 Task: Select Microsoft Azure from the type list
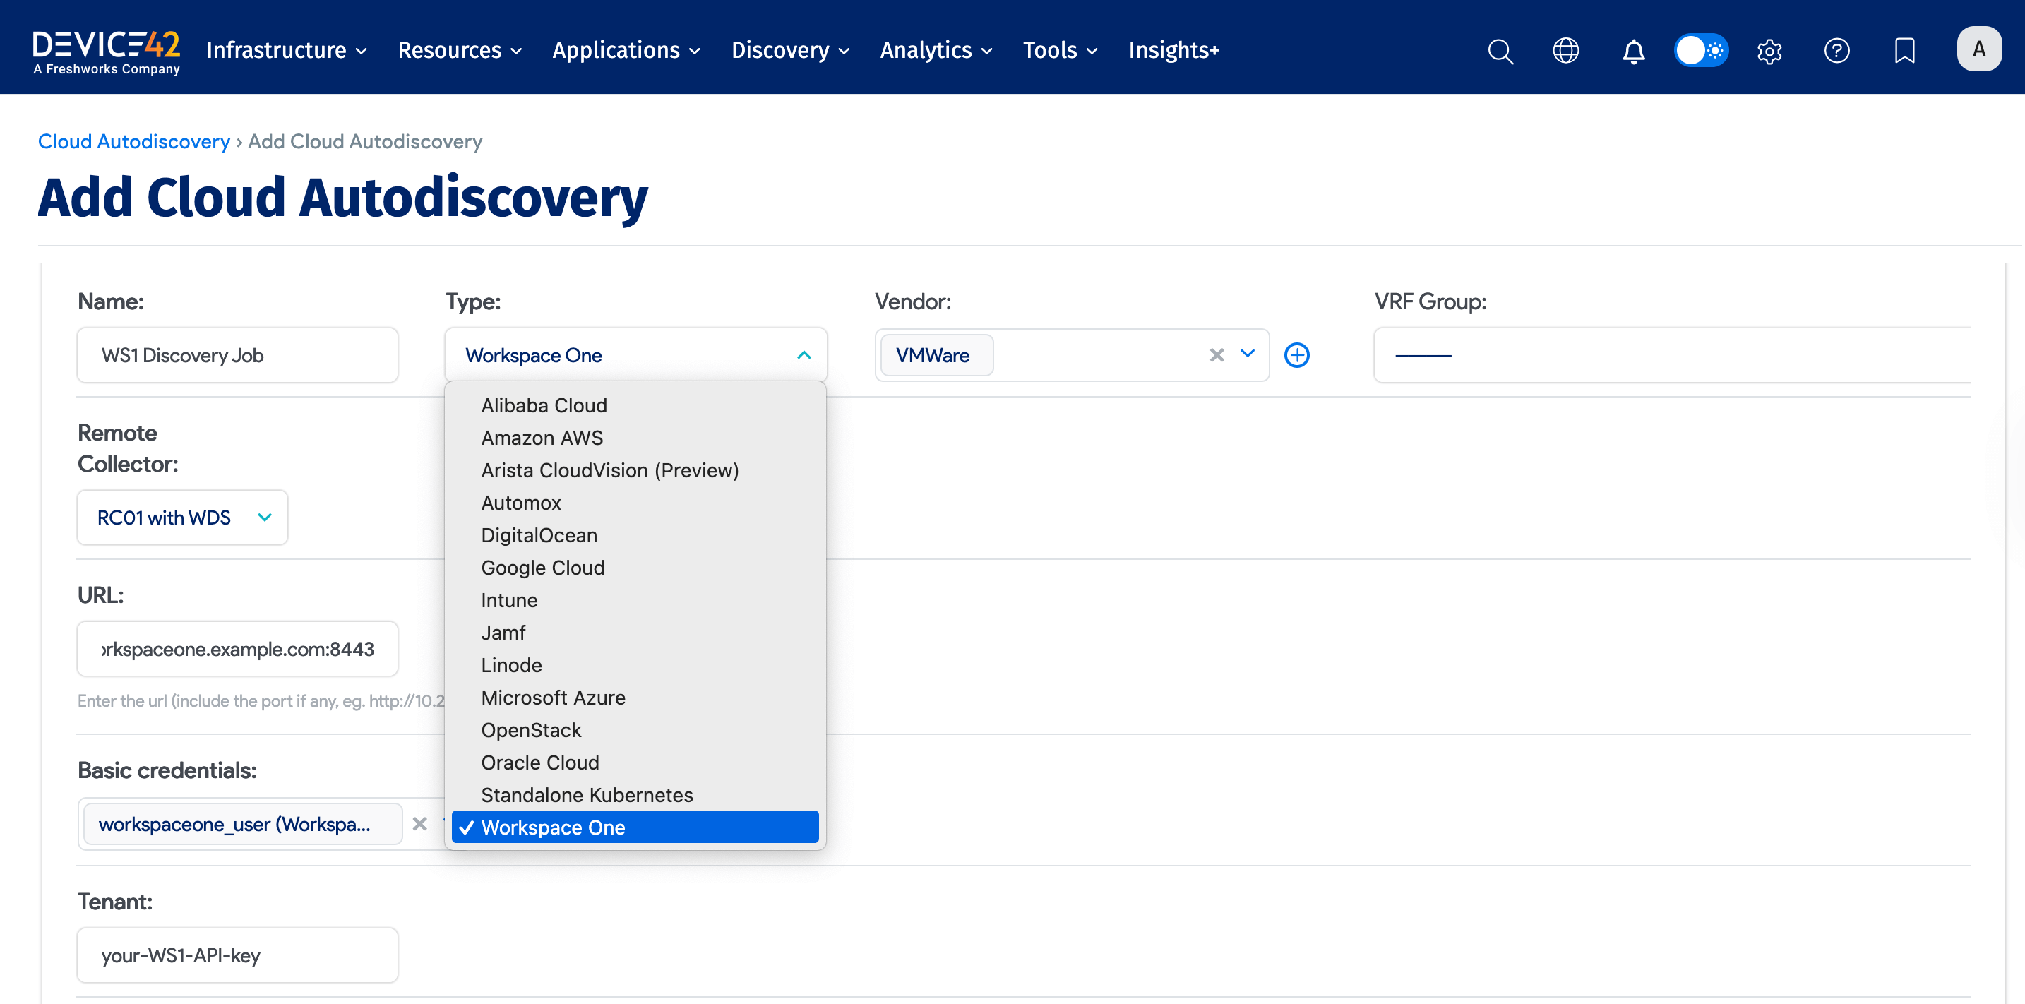pyautogui.click(x=553, y=698)
